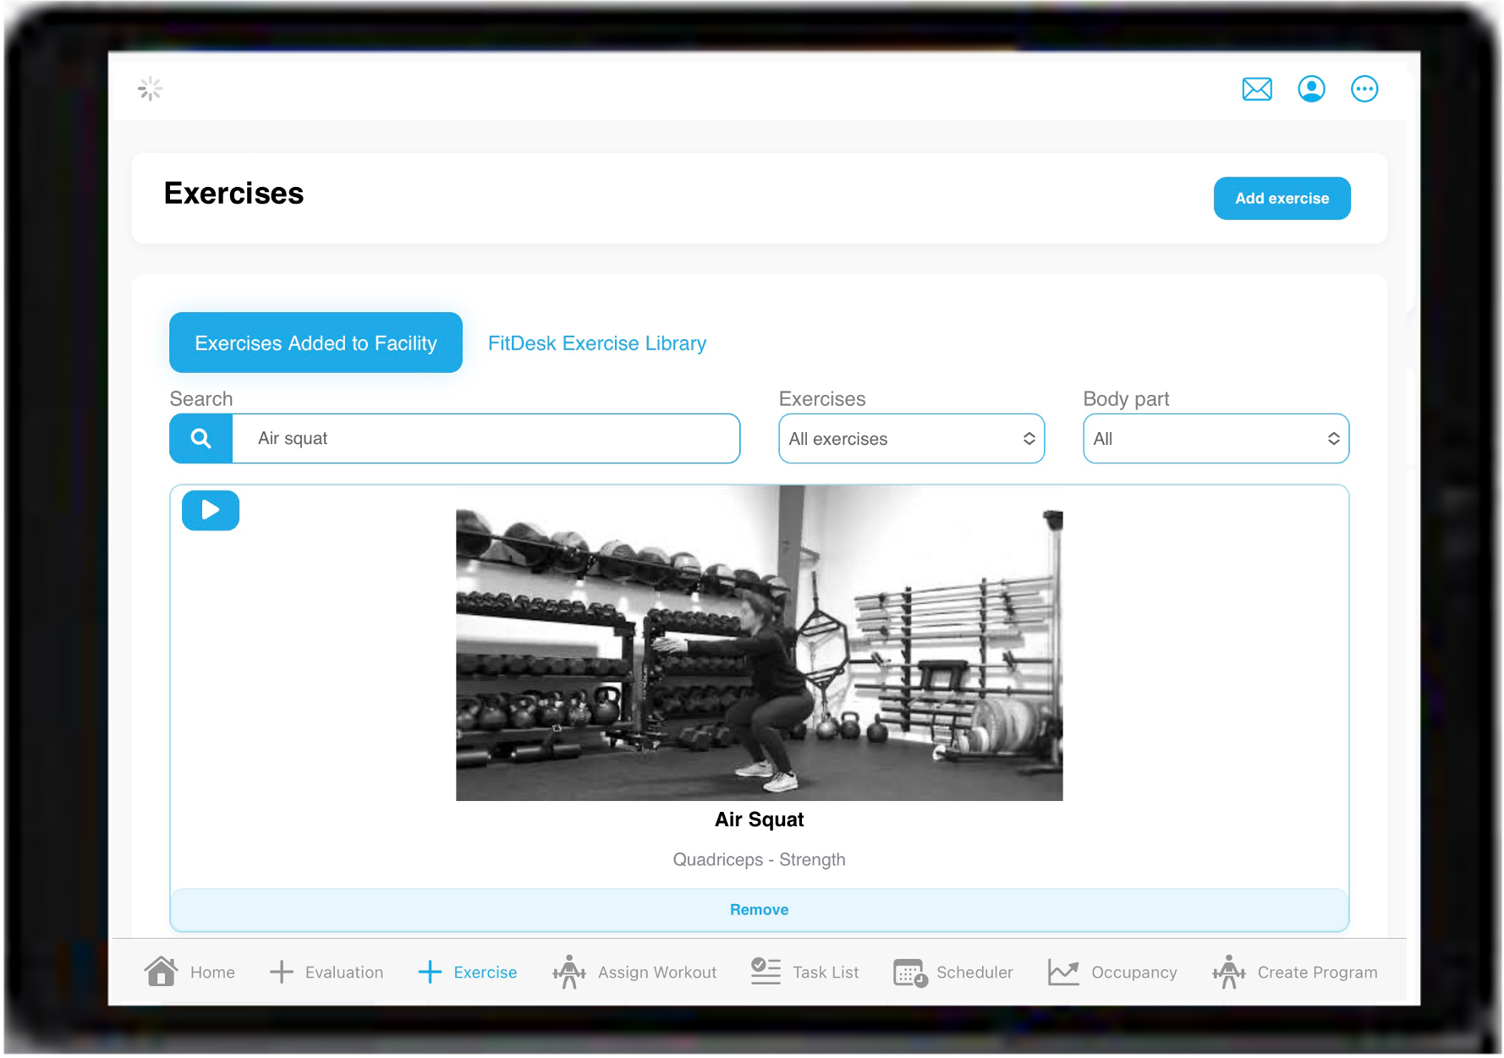Image resolution: width=1504 pixels, height=1058 pixels.
Task: Click the user profile icon
Action: coord(1311,88)
